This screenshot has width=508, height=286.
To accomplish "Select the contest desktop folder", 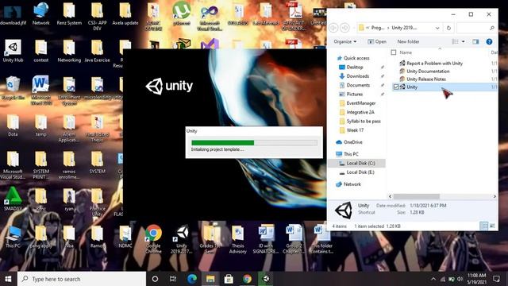I will pos(40,51).
